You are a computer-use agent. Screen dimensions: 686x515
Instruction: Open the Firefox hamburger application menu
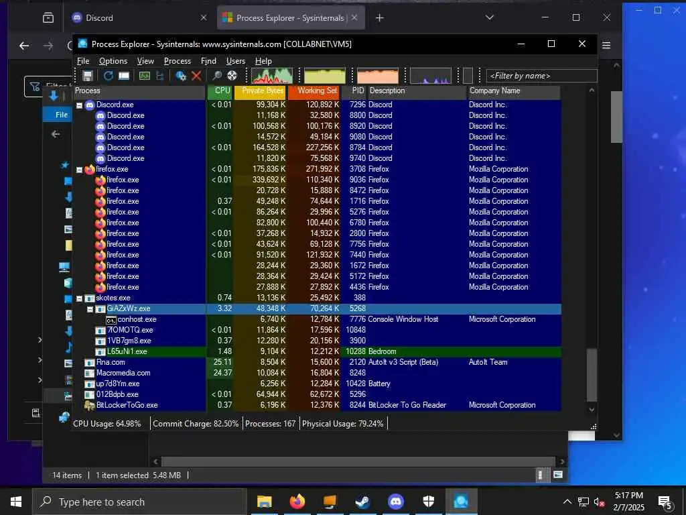click(606, 45)
